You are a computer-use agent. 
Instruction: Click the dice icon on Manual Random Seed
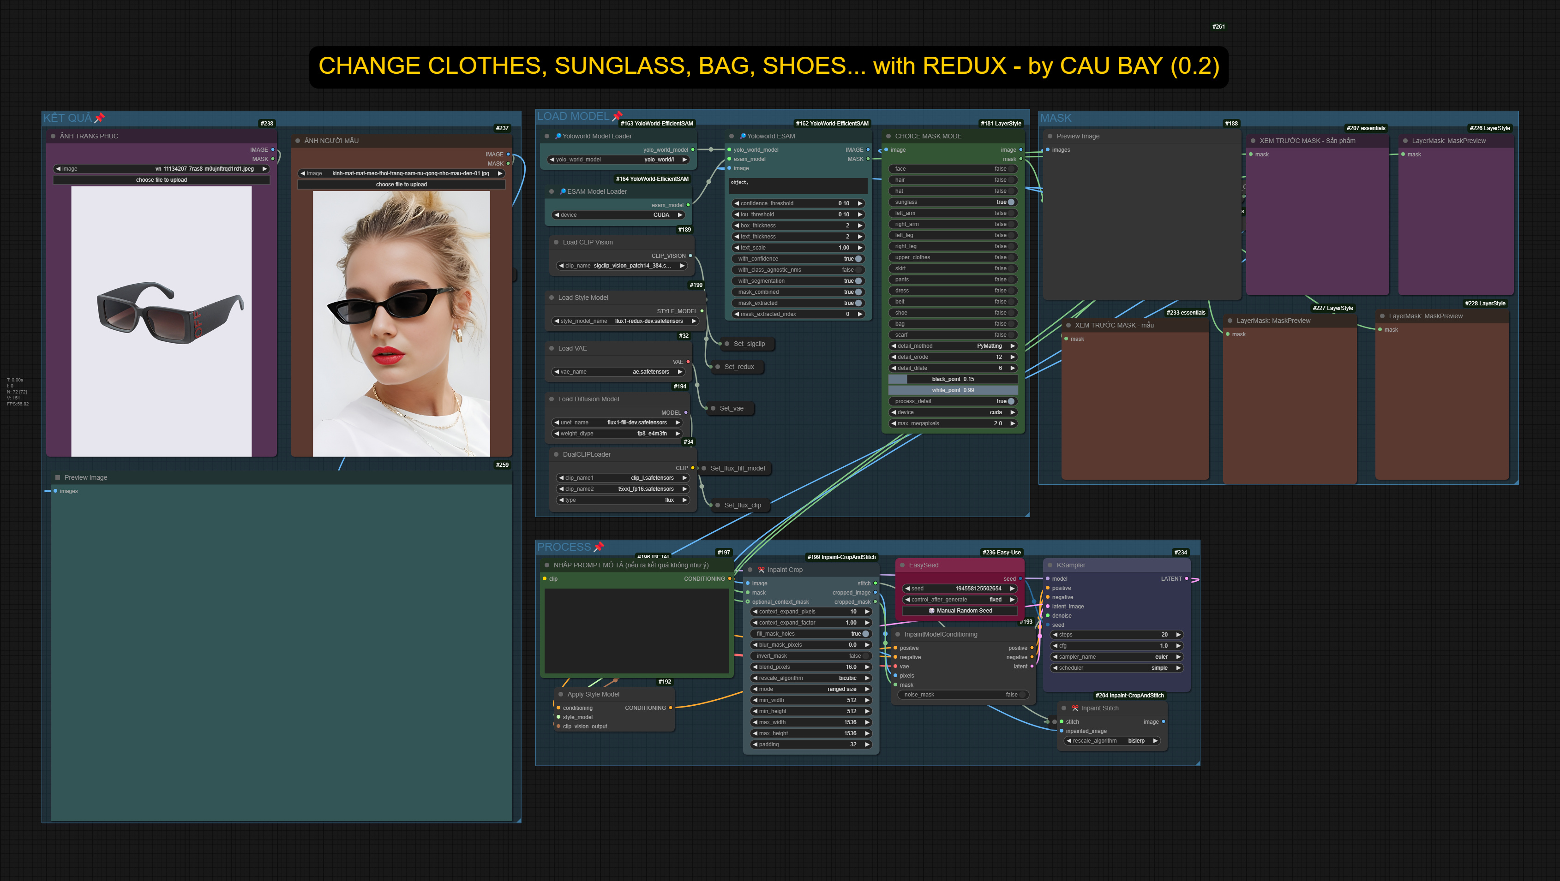931,611
